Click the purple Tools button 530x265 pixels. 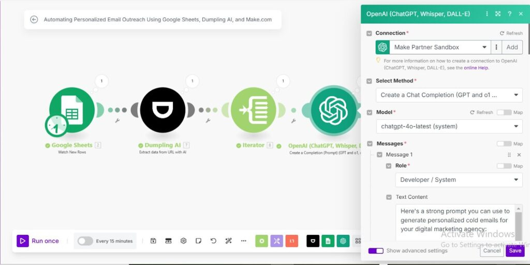[277, 241]
